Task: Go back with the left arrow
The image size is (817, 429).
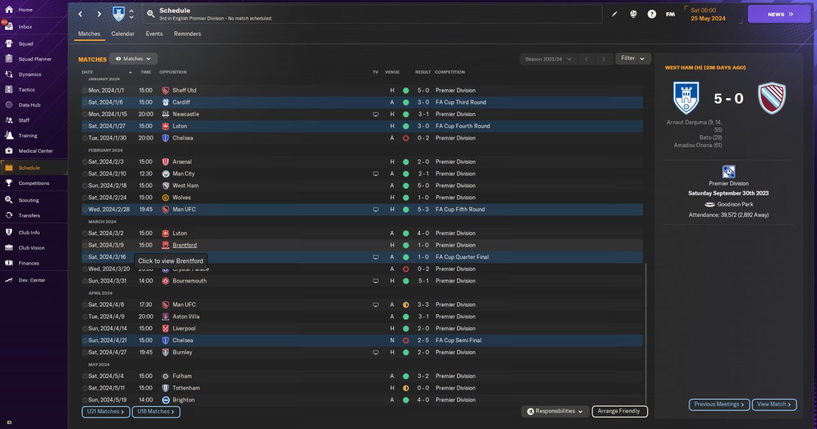Action: 80,14
